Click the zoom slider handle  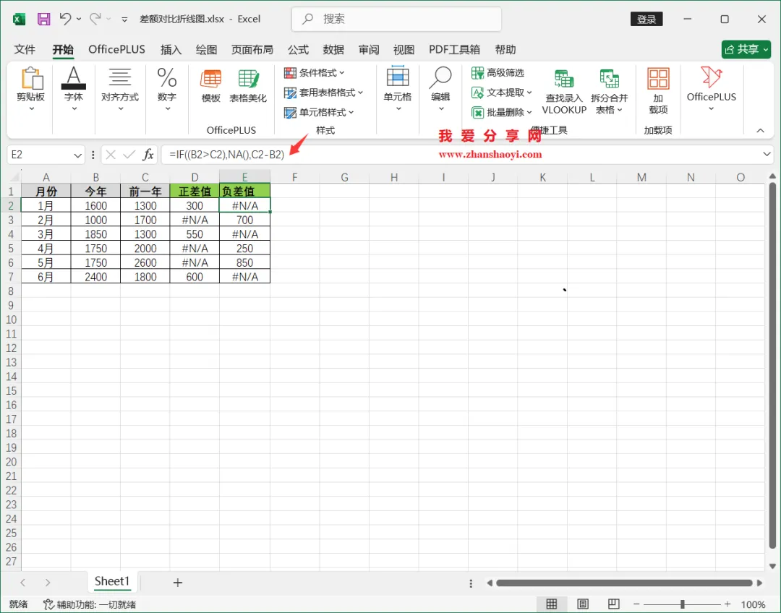[683, 604]
